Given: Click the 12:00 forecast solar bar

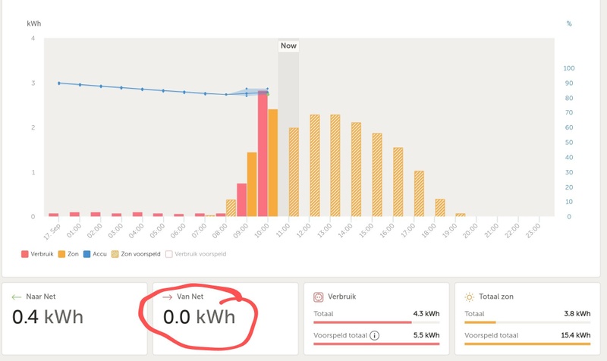Looking at the screenshot, I should [315, 165].
